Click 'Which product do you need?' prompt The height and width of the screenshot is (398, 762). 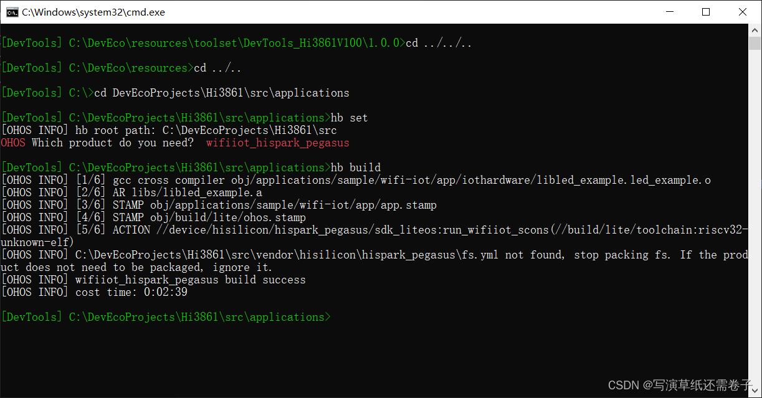[x=113, y=143]
